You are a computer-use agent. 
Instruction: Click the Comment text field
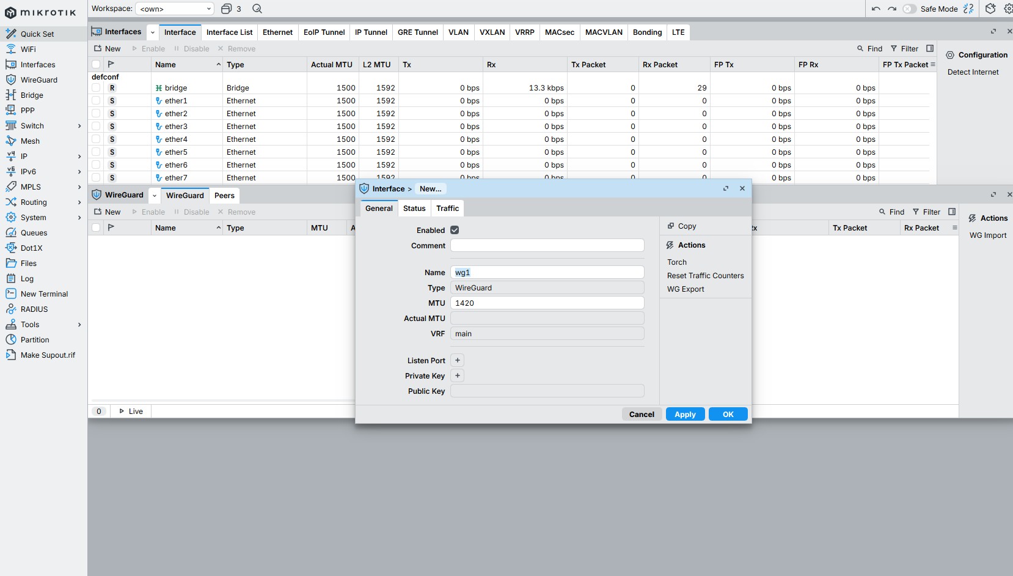[x=547, y=246]
